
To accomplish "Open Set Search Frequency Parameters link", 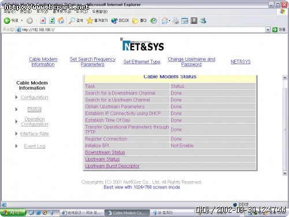I will (92, 62).
